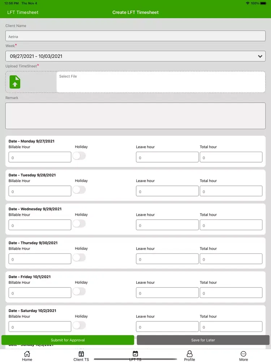Image resolution: width=271 pixels, height=362 pixels.
Task: Click the Select File upload area
Action: [161, 82]
